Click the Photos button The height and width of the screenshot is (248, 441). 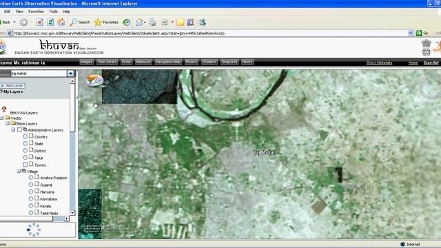pos(192,62)
